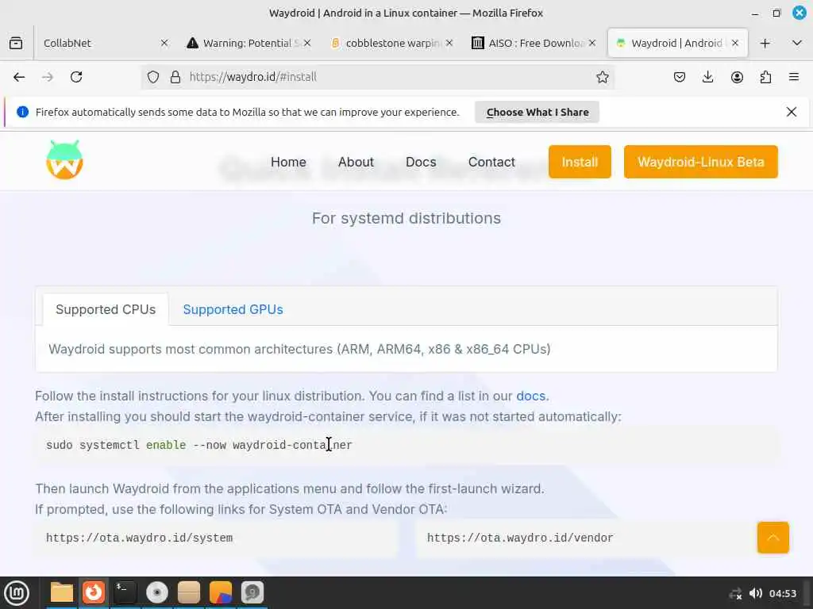Open the orange-blue app taskbar icon
This screenshot has width=813, height=609.
click(221, 593)
